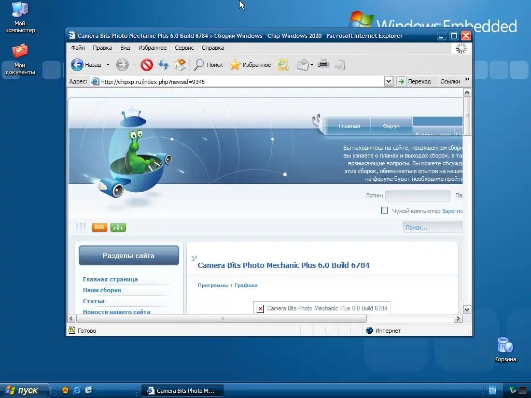Refresh the page with blue arrows icon

163,65
